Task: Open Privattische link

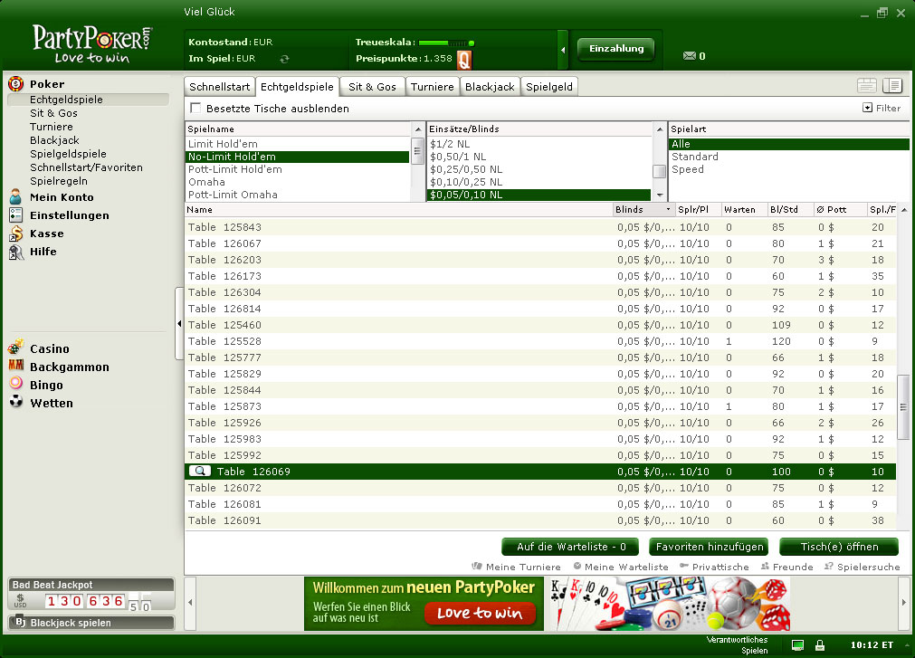Action: 714,567
